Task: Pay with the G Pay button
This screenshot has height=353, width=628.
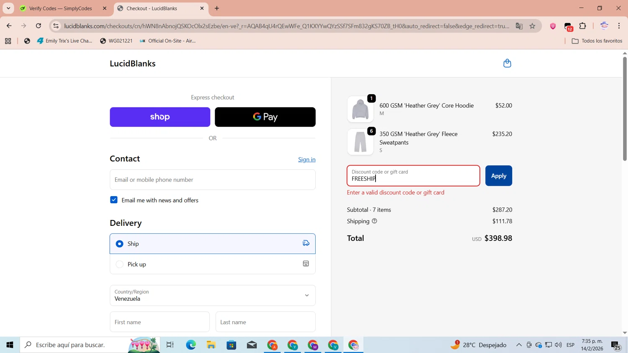Action: pyautogui.click(x=265, y=117)
